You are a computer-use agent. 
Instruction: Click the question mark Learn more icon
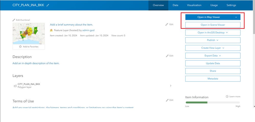227,96
